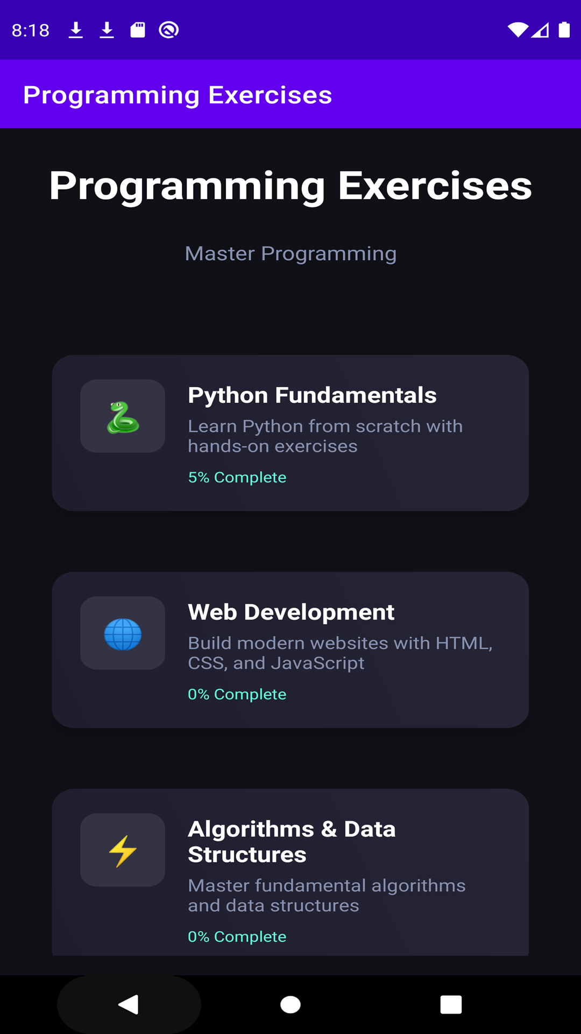Open the Web Development course title
The height and width of the screenshot is (1034, 581).
[291, 612]
